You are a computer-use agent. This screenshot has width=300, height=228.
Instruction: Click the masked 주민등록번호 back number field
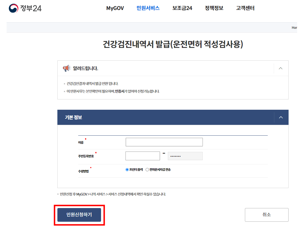pyautogui.click(x=185, y=156)
